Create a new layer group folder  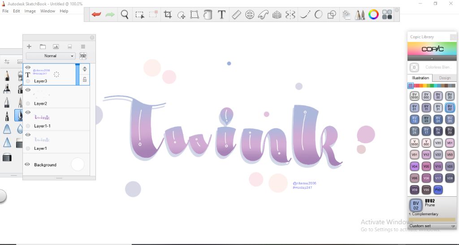(x=43, y=46)
